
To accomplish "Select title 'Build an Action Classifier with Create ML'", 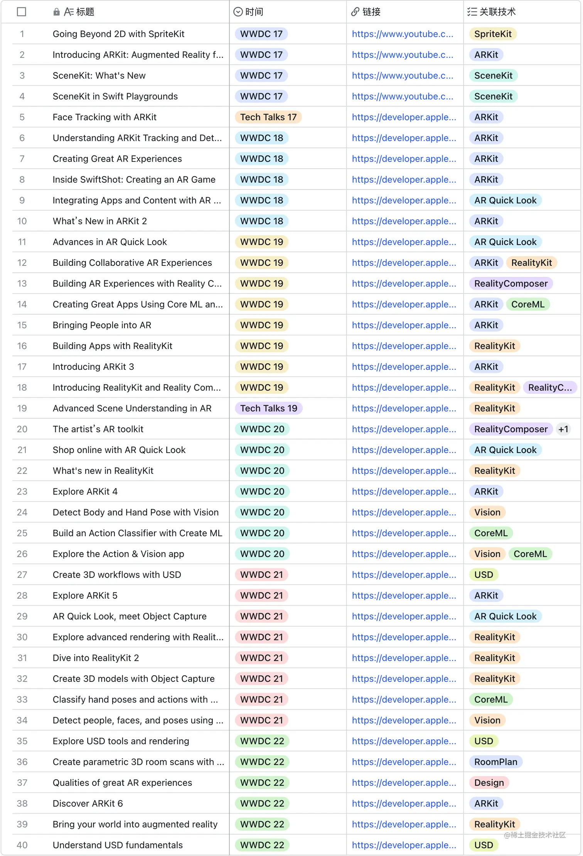I will (x=138, y=533).
